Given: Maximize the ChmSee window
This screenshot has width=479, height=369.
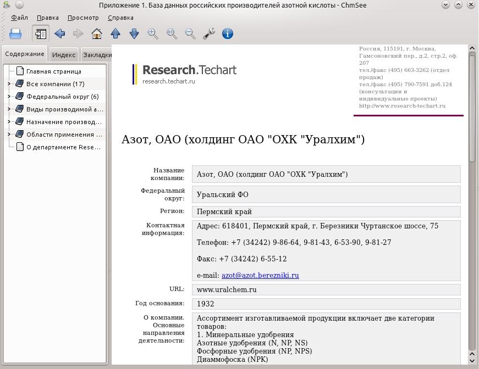Looking at the screenshot, I should tap(458, 5).
